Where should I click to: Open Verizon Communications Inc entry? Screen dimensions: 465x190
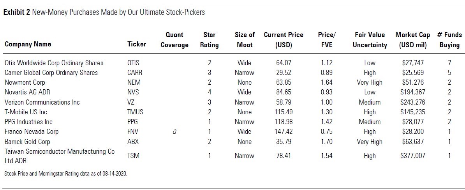pos(42,102)
